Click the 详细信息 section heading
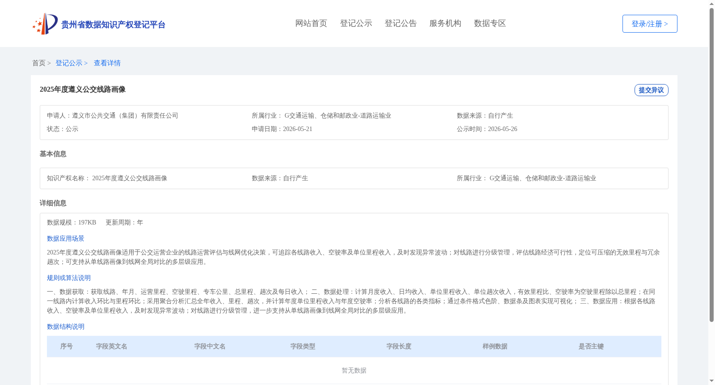 coord(53,203)
